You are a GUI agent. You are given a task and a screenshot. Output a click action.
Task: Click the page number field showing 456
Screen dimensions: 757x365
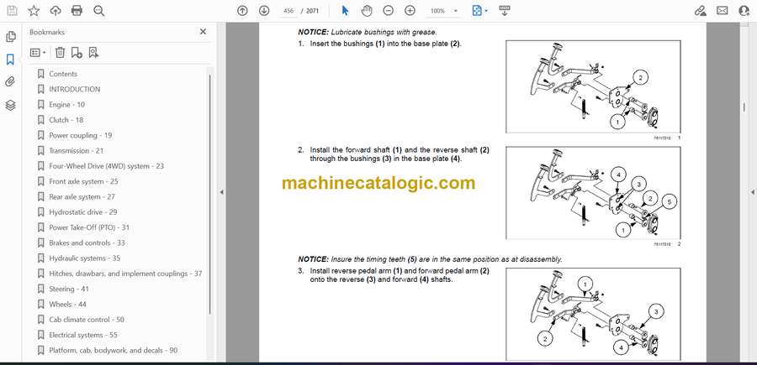click(x=289, y=11)
